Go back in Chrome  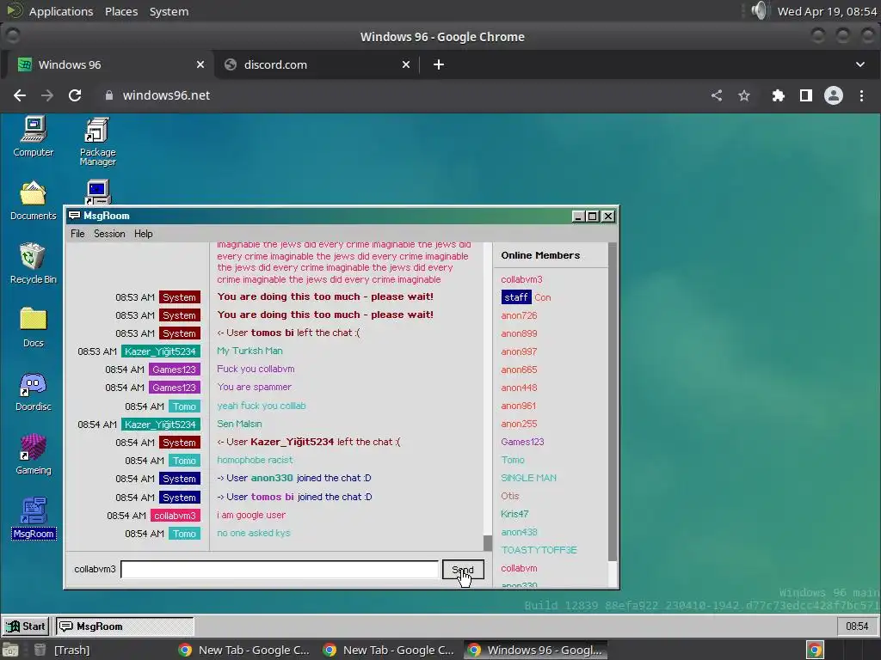click(20, 95)
